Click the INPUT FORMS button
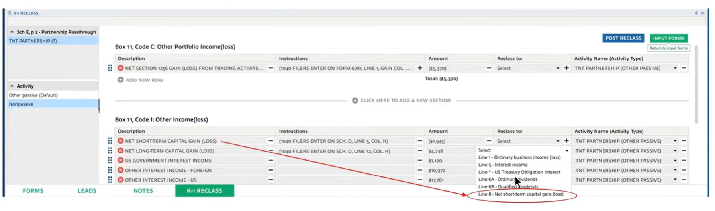Image resolution: width=715 pixels, height=211 pixels. [x=668, y=38]
